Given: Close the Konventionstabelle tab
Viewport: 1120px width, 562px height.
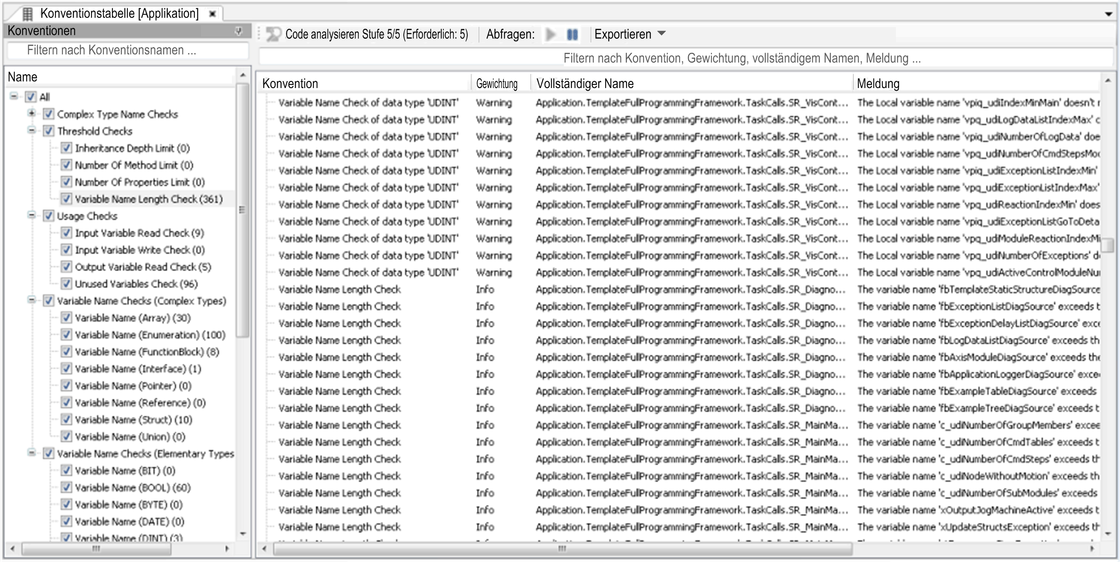Looking at the screenshot, I should 212,14.
